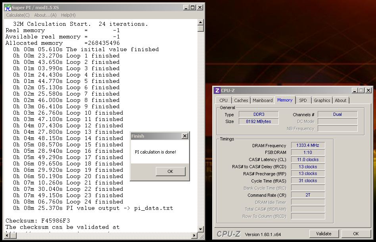This screenshot has width=376, height=242.
Task: Click the Validate button in CPU-Z
Action: pos(324,234)
